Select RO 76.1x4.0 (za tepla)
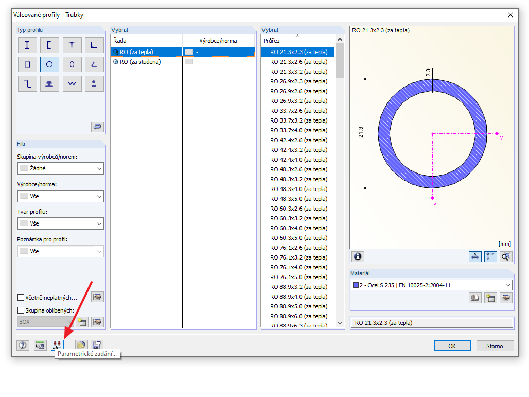The width and height of the screenshot is (529, 397). [298, 267]
